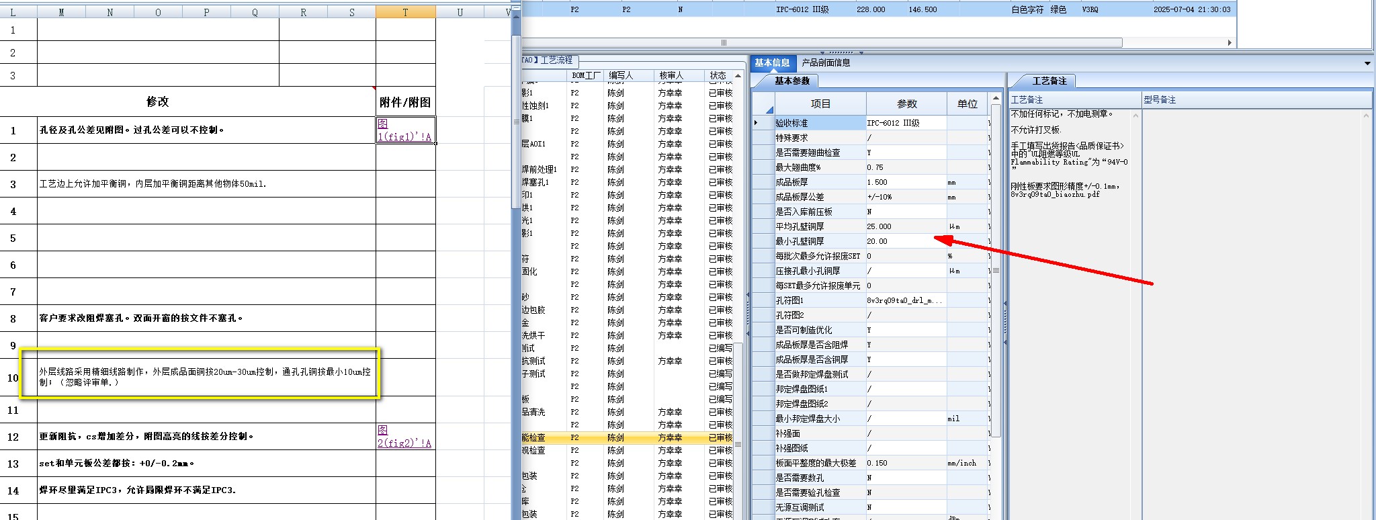The image size is (1376, 520).
Task: Click the 型号备注 column header
Action: pos(1256,99)
